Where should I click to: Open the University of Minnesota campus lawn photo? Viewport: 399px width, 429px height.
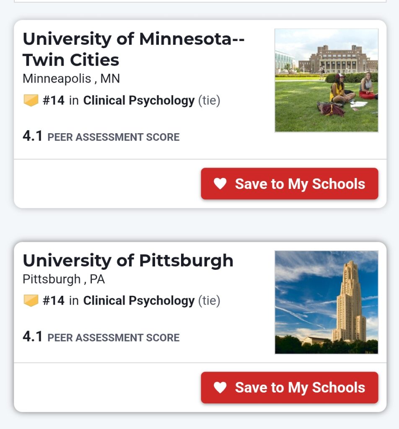326,80
